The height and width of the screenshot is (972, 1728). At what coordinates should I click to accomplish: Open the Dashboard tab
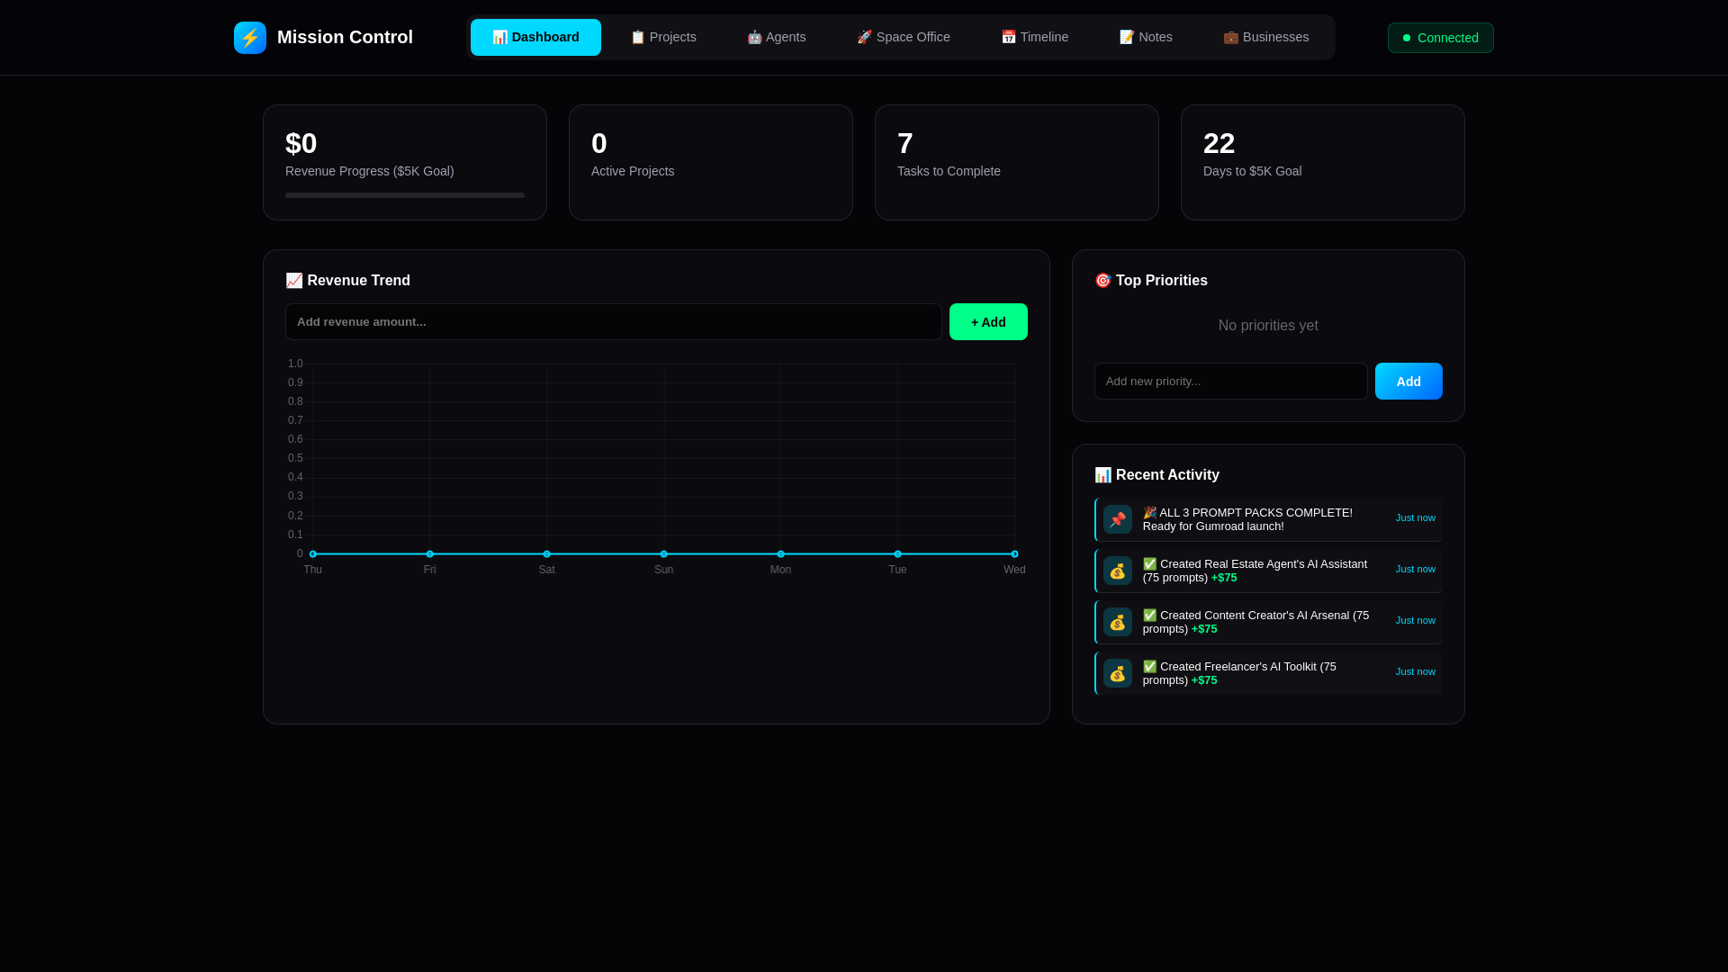tap(535, 37)
